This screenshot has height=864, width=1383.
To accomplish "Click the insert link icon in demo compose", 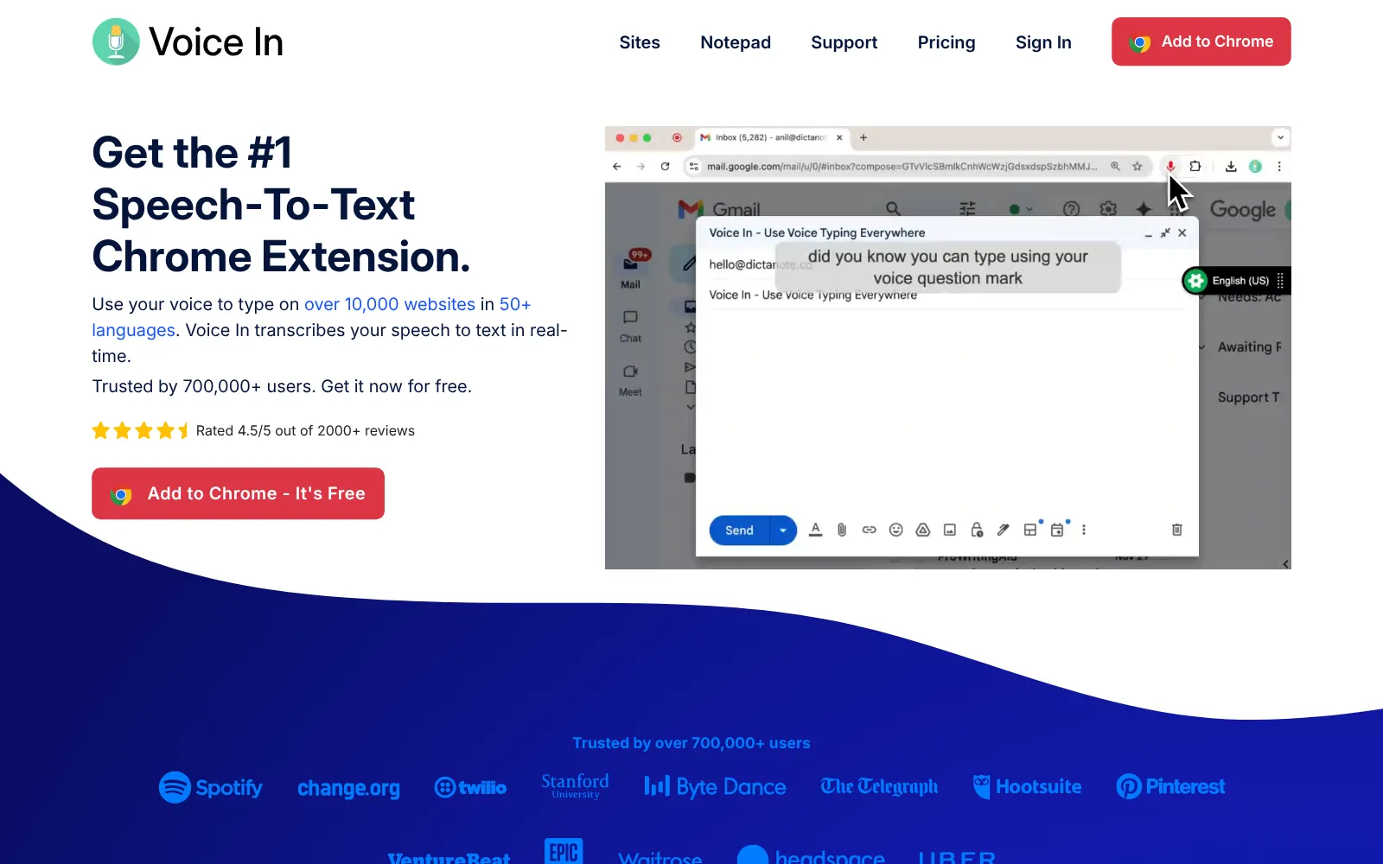I will coord(869,530).
